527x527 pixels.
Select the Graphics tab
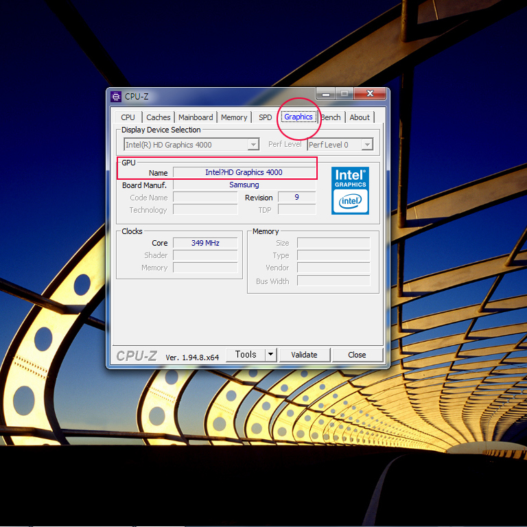coord(298,117)
